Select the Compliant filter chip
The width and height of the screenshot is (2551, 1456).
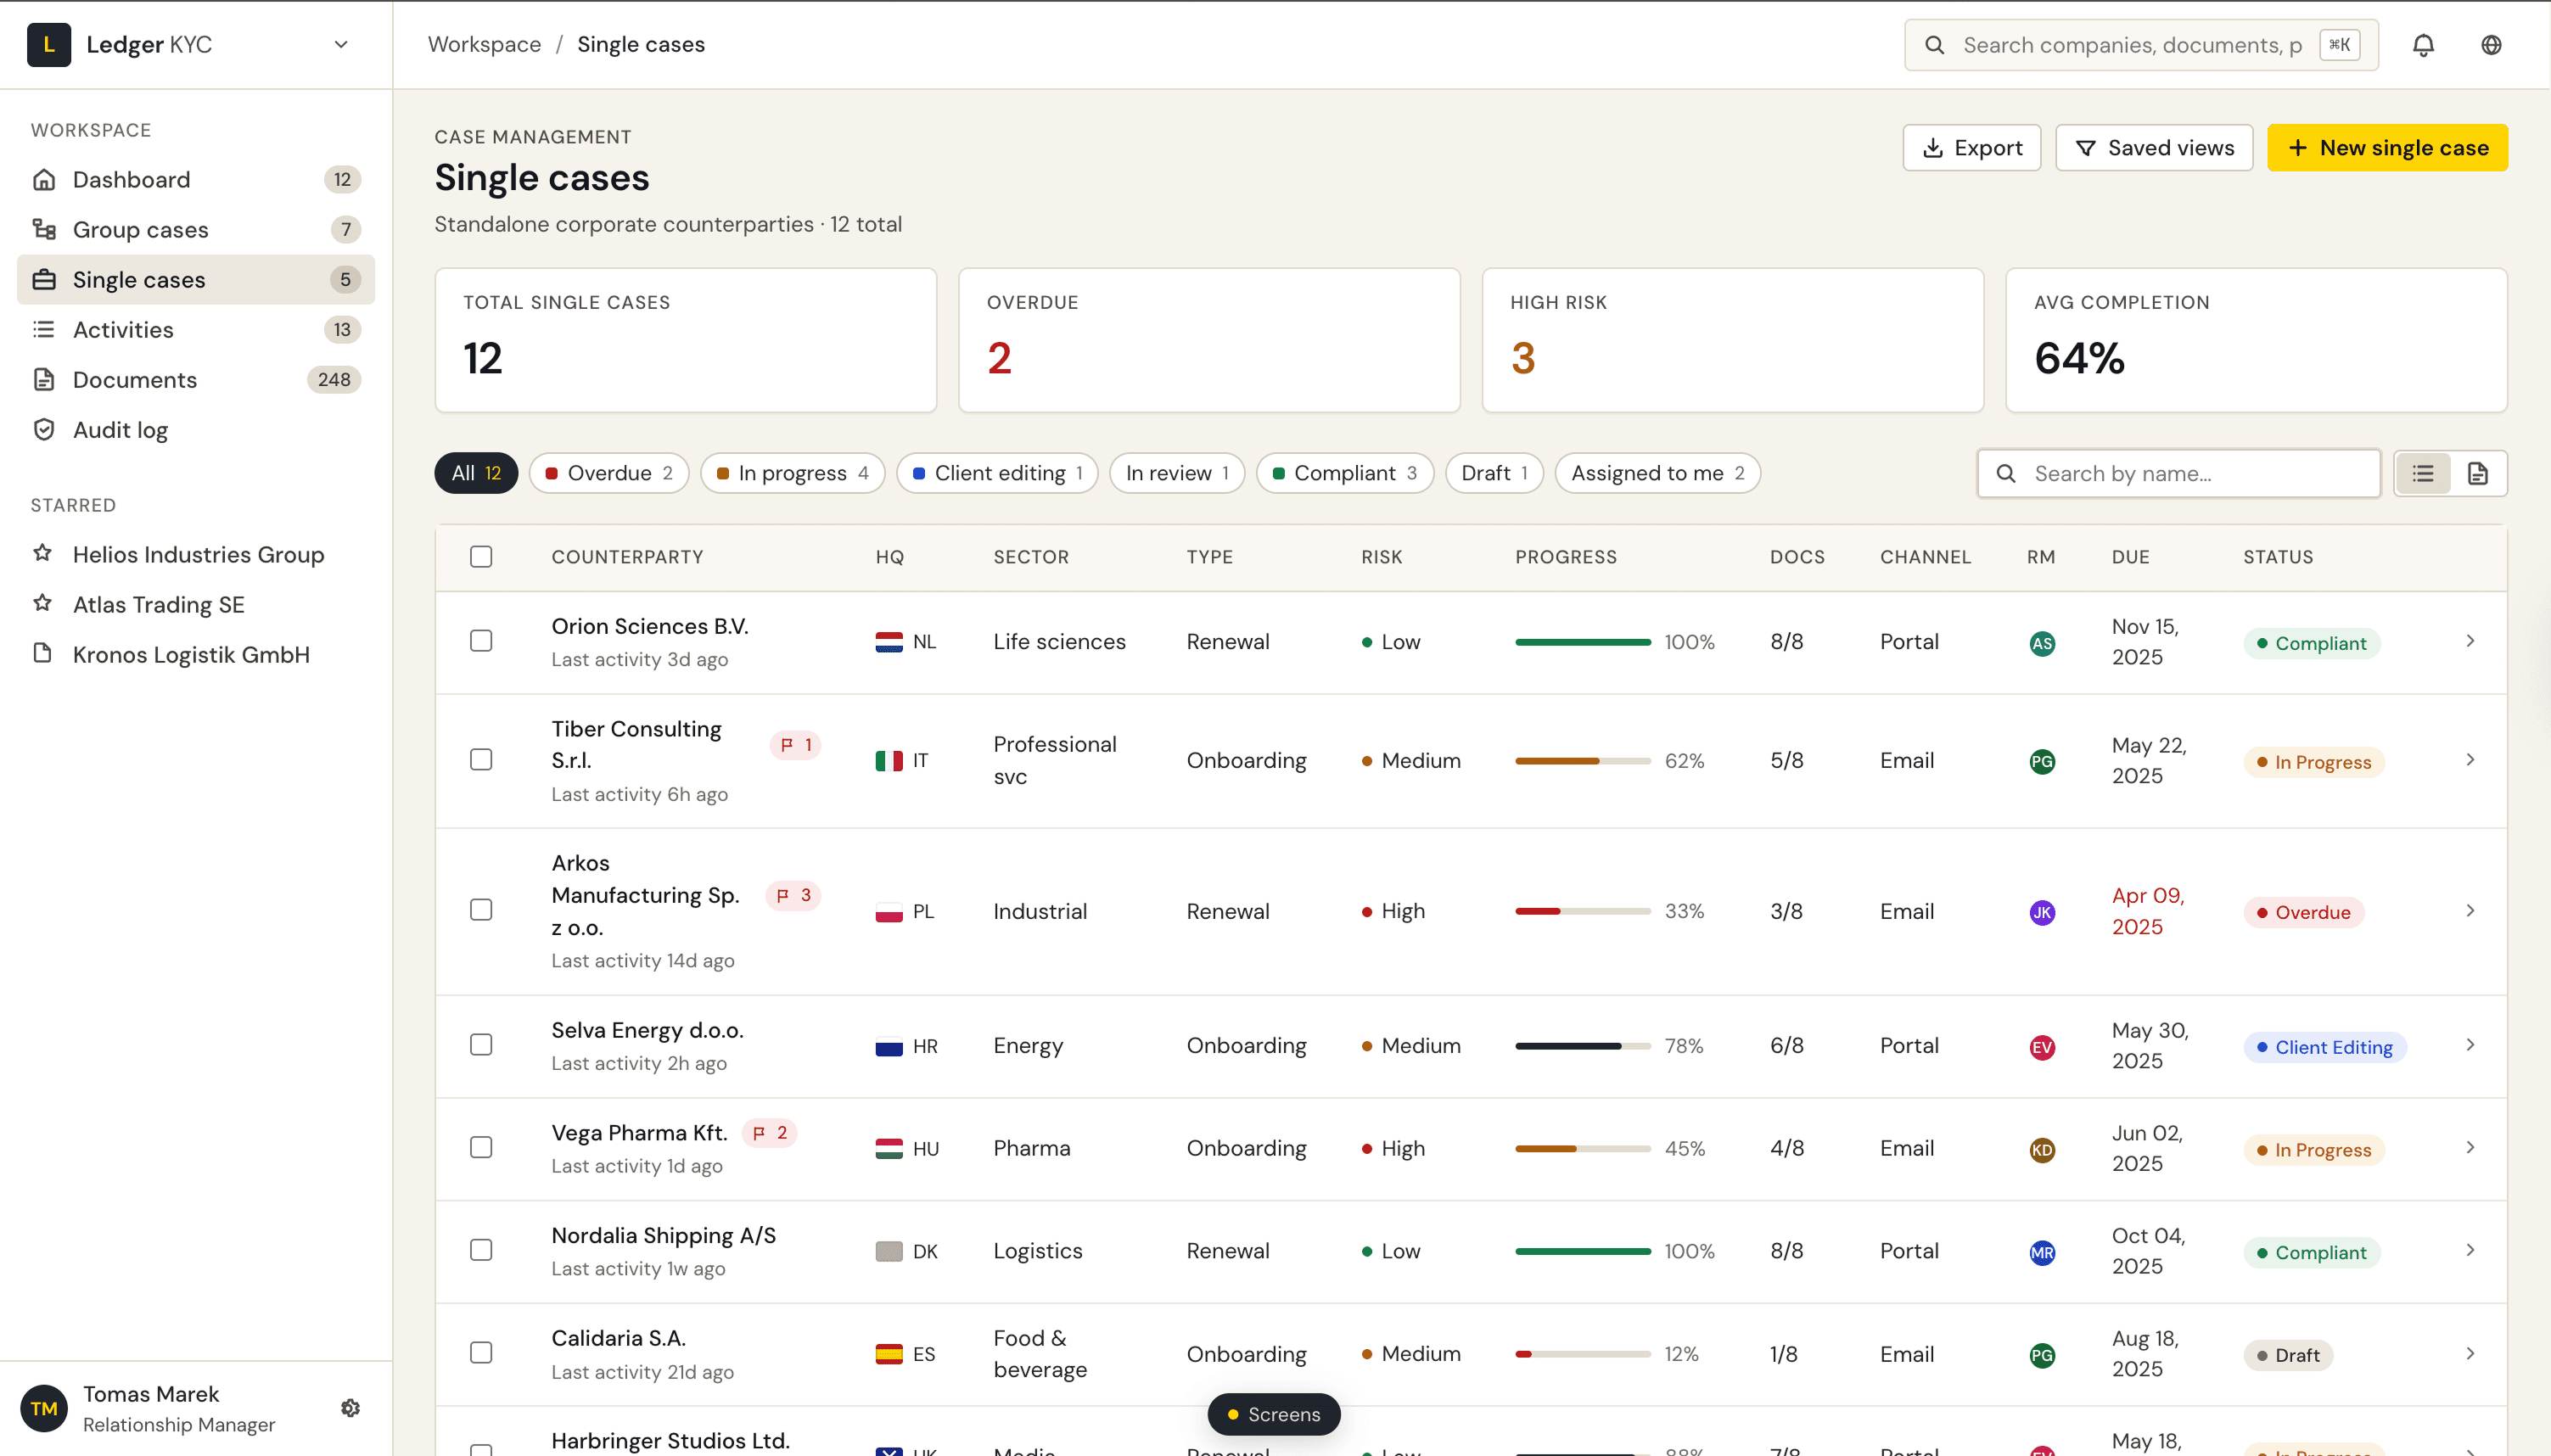pyautogui.click(x=1344, y=473)
